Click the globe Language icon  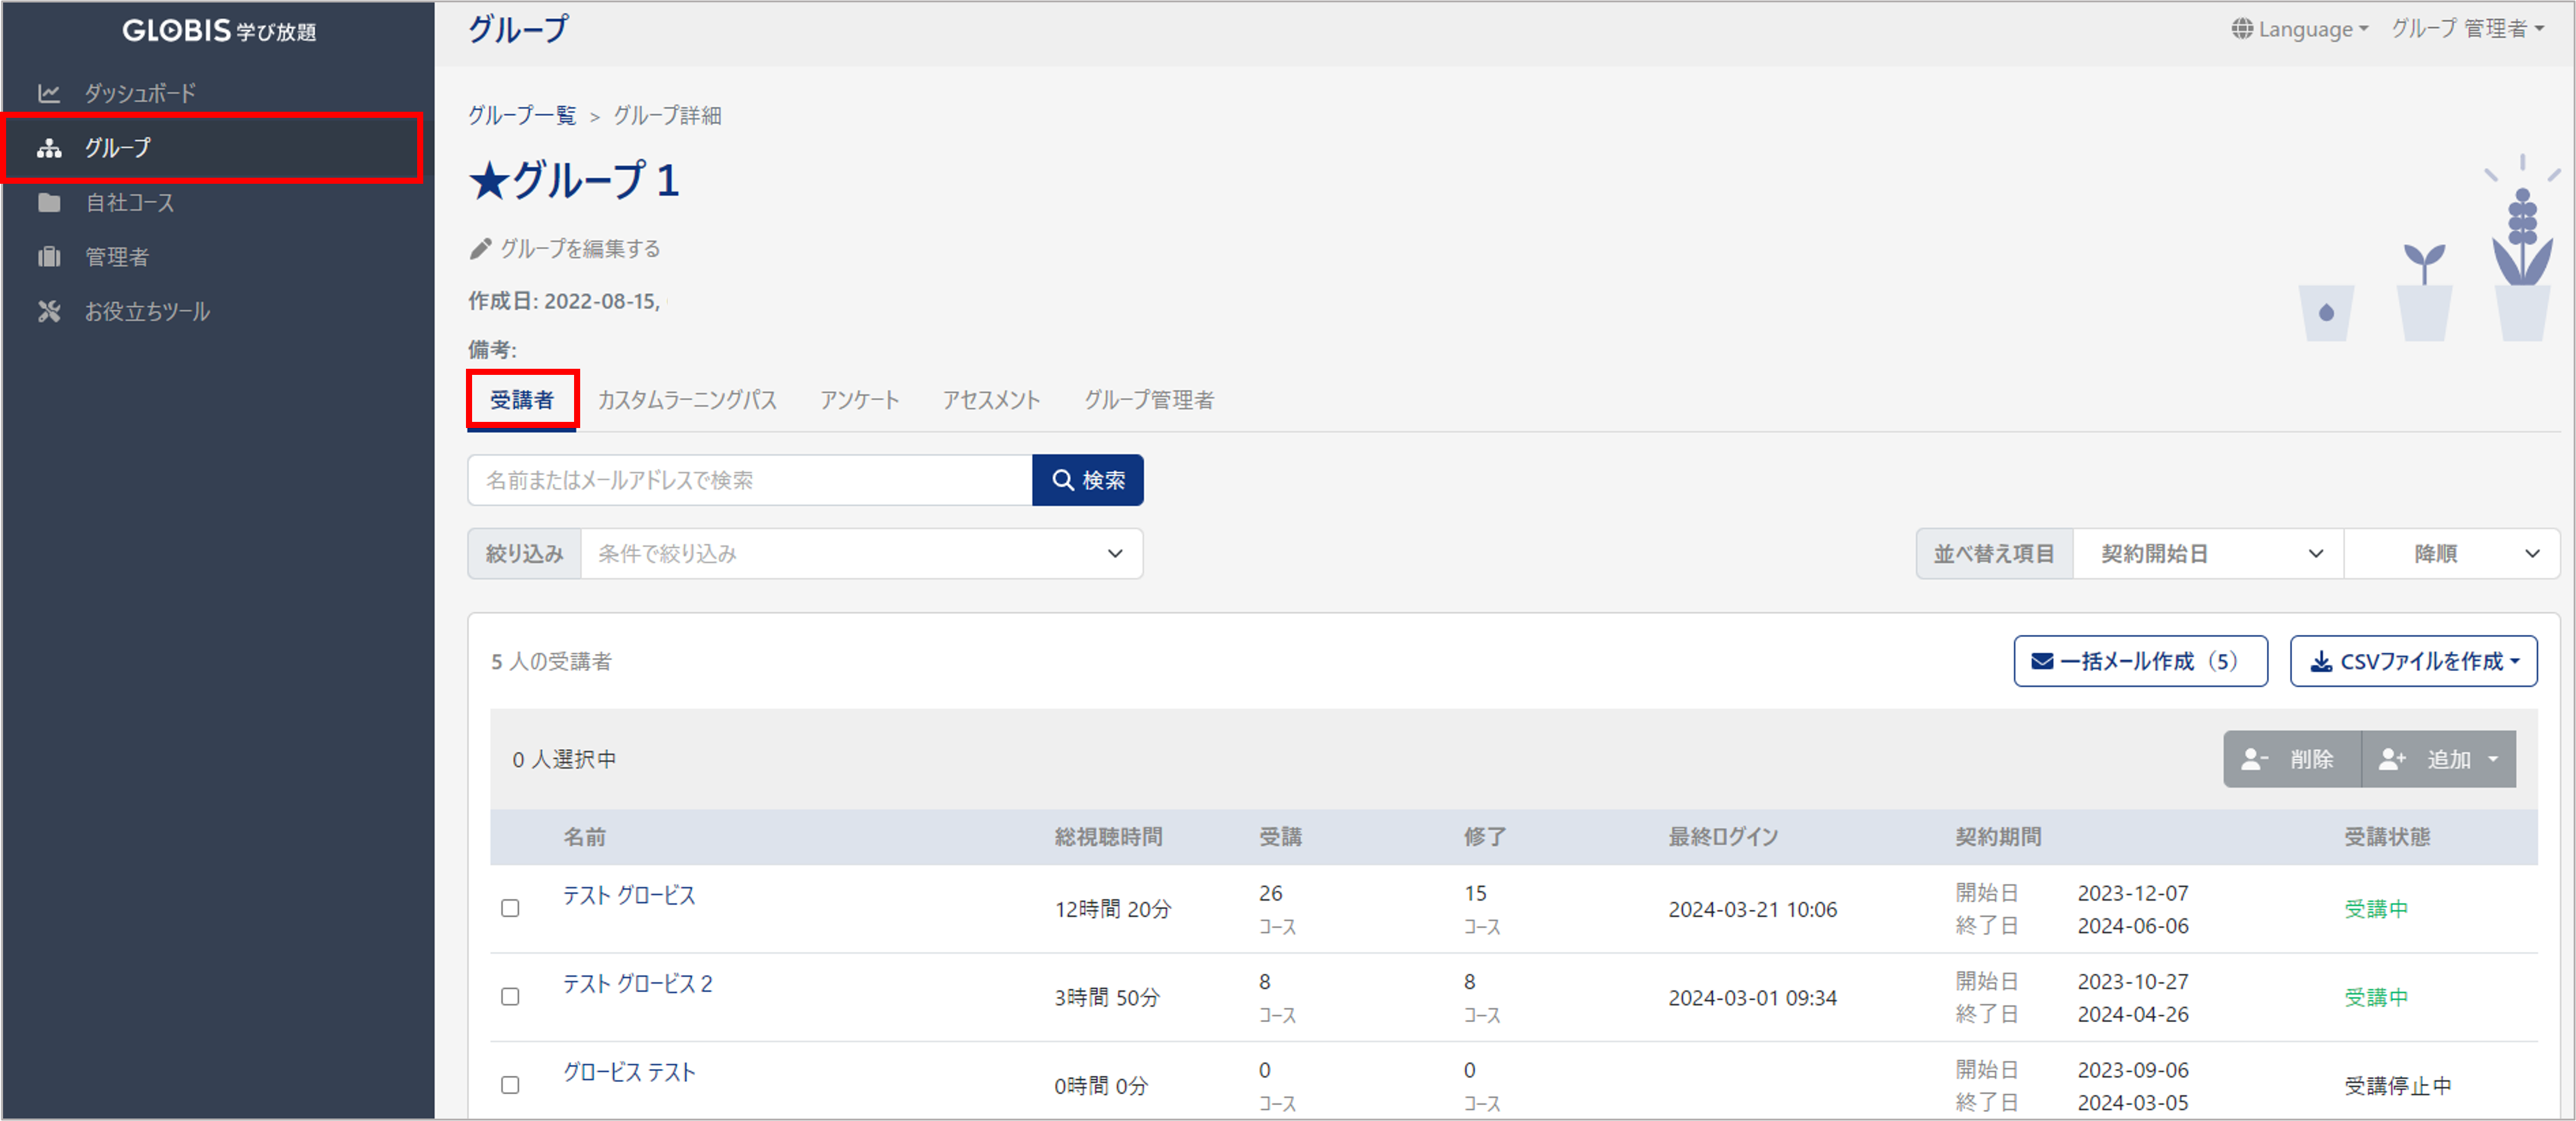(x=2242, y=29)
